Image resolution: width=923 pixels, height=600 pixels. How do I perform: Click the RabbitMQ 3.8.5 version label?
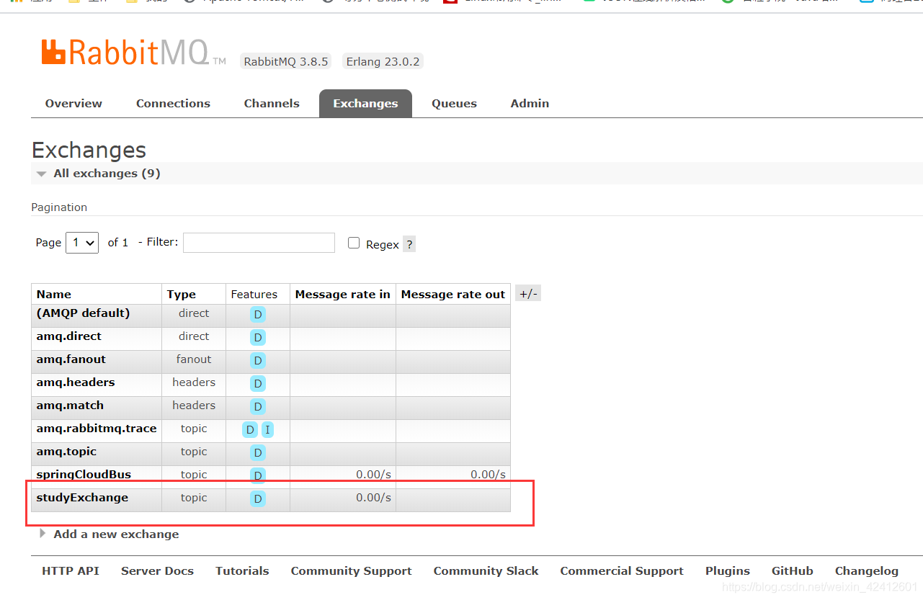(285, 62)
